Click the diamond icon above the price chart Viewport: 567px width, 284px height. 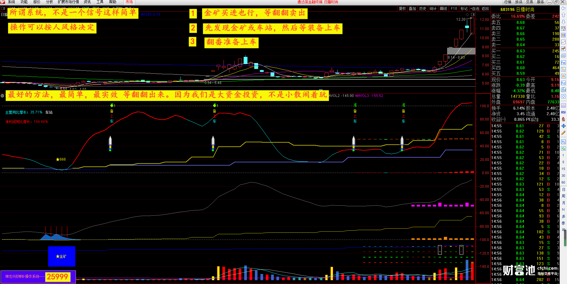(467, 14)
